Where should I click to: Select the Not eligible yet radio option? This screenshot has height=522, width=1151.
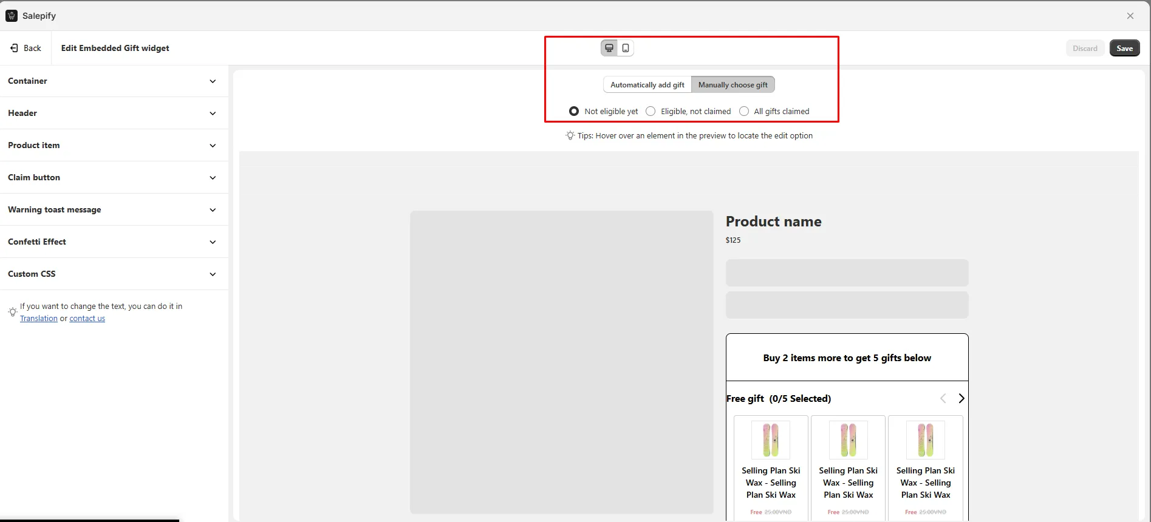click(574, 111)
